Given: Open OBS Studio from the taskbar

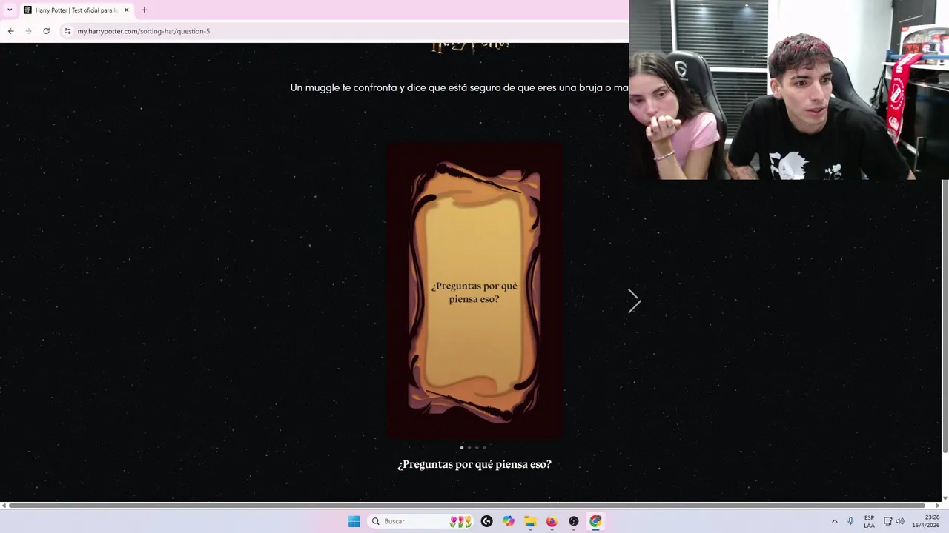Looking at the screenshot, I should click(x=574, y=521).
